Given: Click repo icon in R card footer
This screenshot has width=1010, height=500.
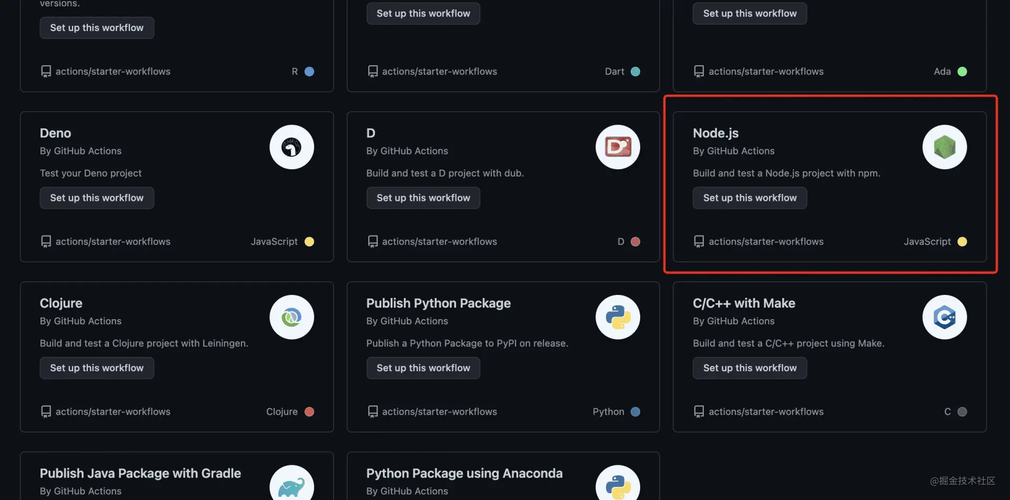Looking at the screenshot, I should tap(46, 72).
